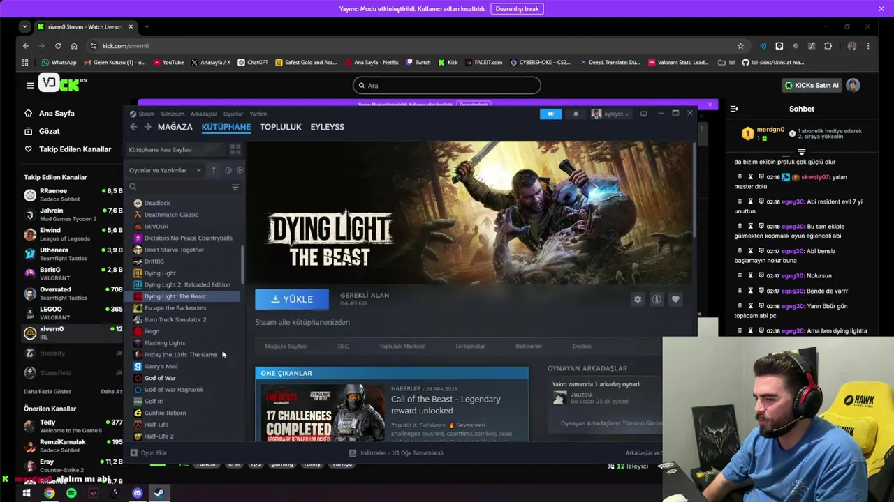Open Oyunlar menu in Steam
The width and height of the screenshot is (894, 502).
pos(233,114)
